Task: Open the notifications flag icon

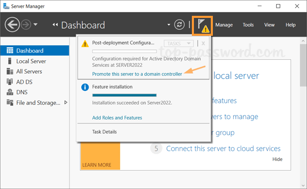Action: (202, 26)
